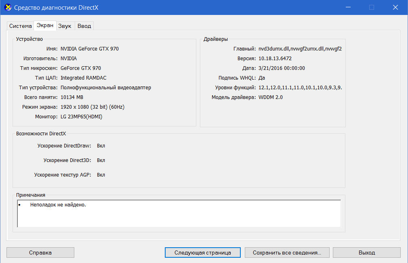Minimize the DirectX diagnostic window
Image resolution: width=408 pixels, height=263 pixels.
point(348,7)
